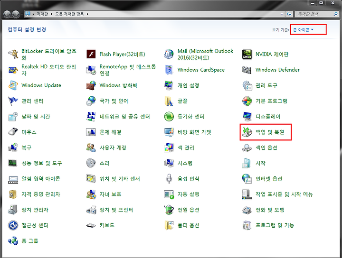342x258 pixels.
Task: Open the recent pages dropdown beside navigation buttons
Action: click(22, 14)
